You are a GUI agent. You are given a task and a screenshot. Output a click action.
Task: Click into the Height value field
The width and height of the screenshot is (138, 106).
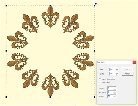pos(113,74)
